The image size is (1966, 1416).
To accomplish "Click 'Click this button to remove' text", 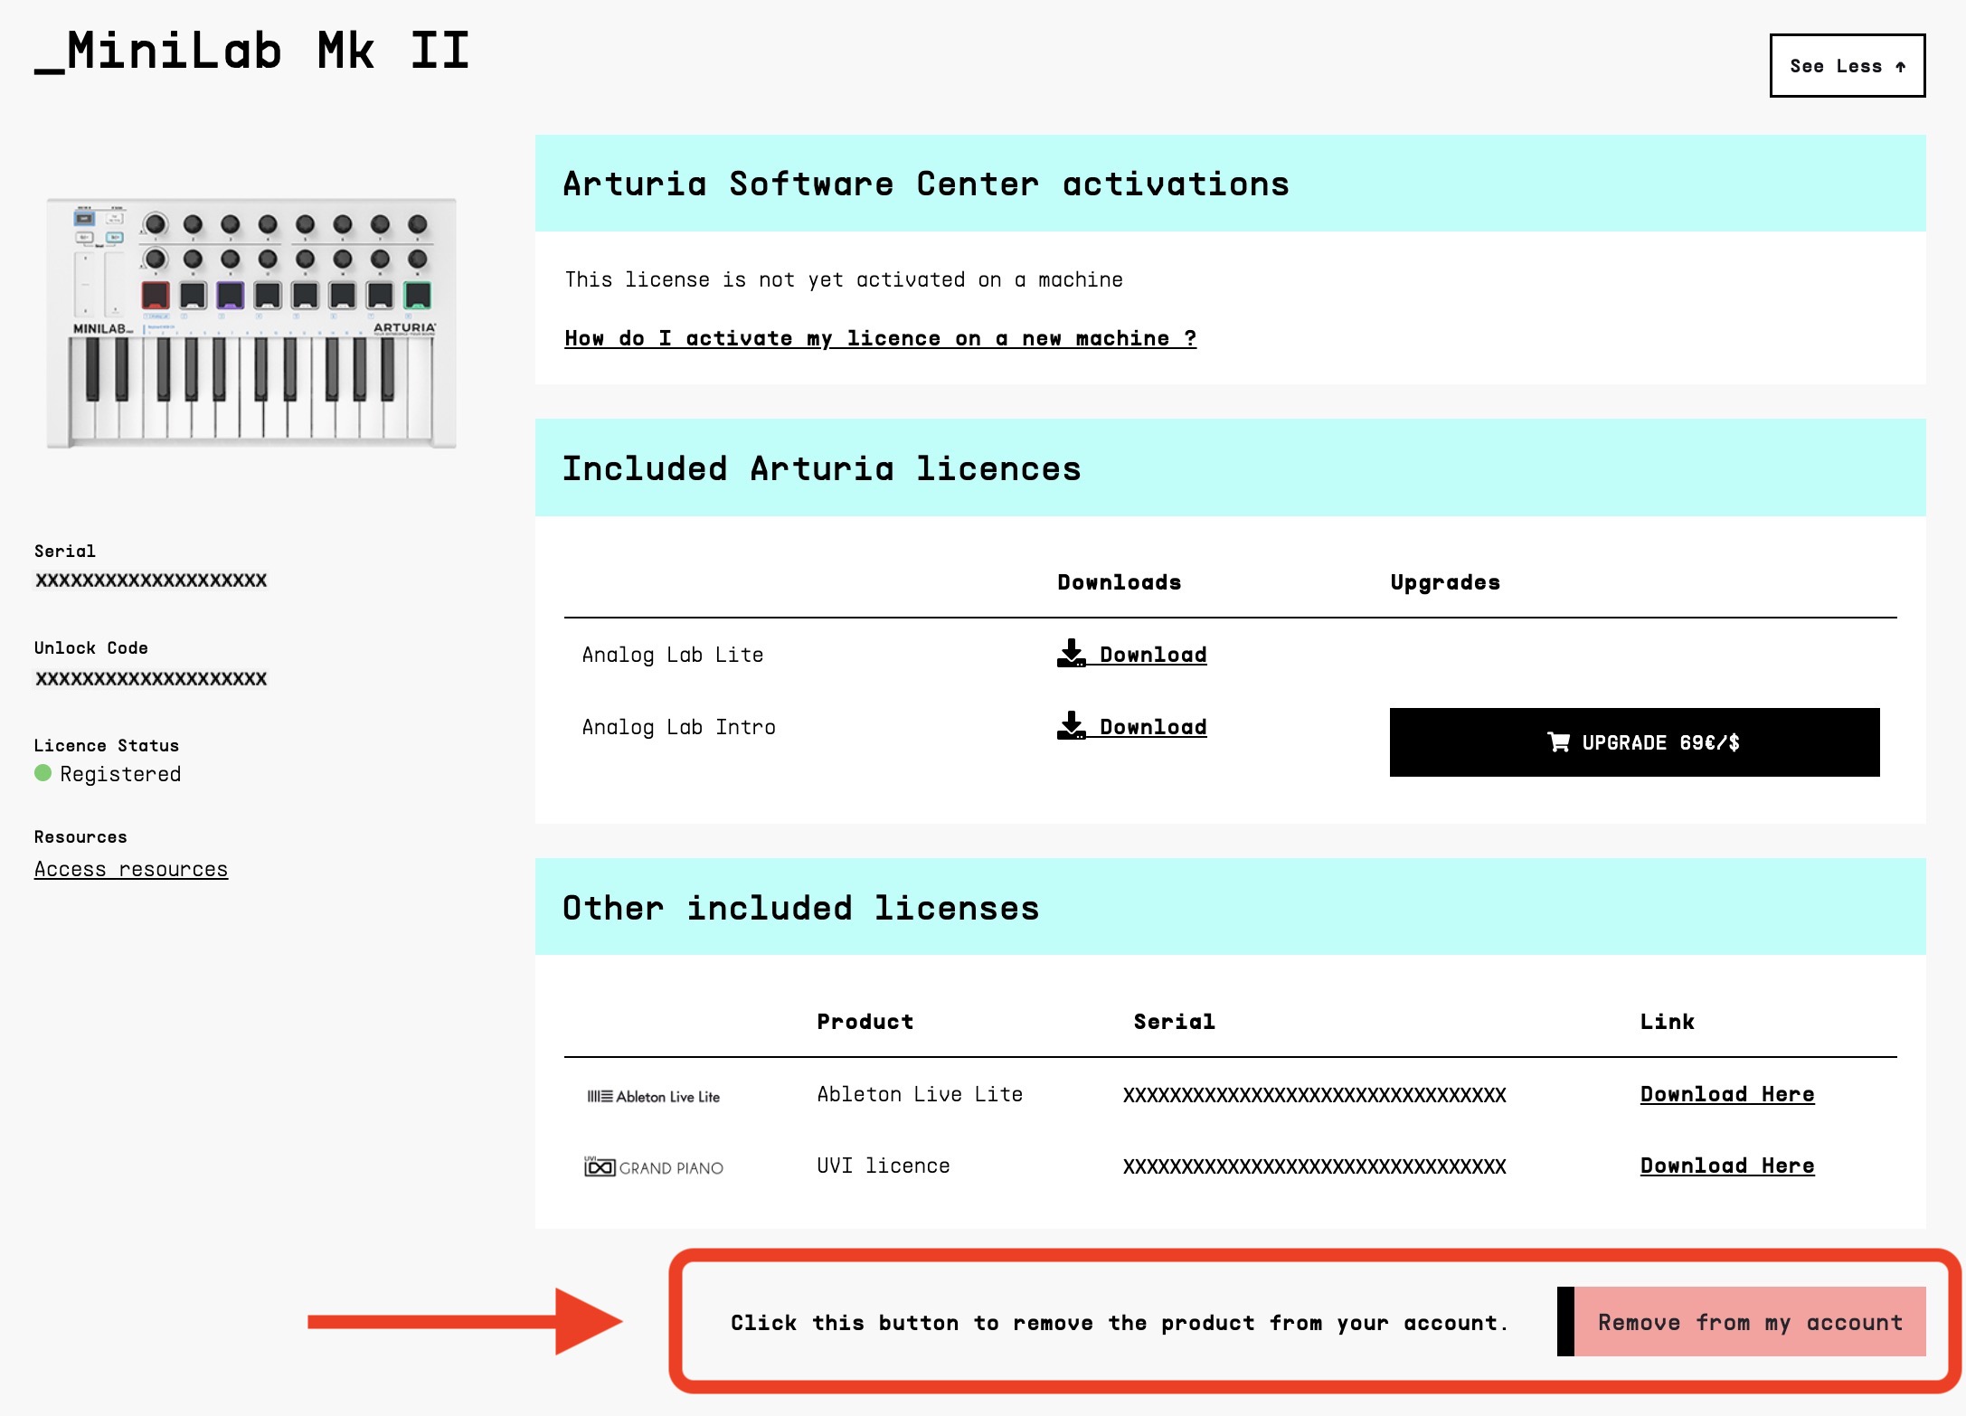I will click(x=1120, y=1323).
